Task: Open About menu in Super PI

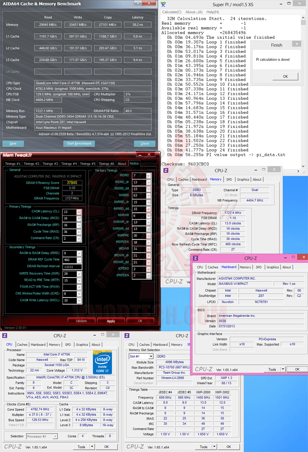Action: coord(194,12)
